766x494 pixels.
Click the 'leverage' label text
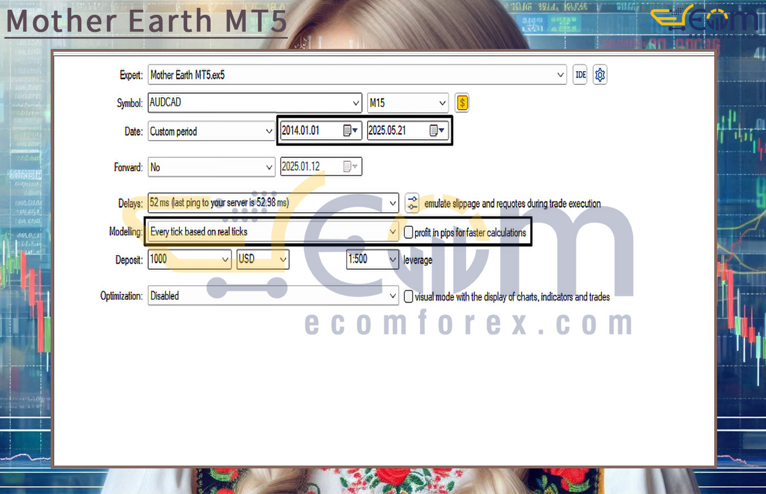[418, 260]
